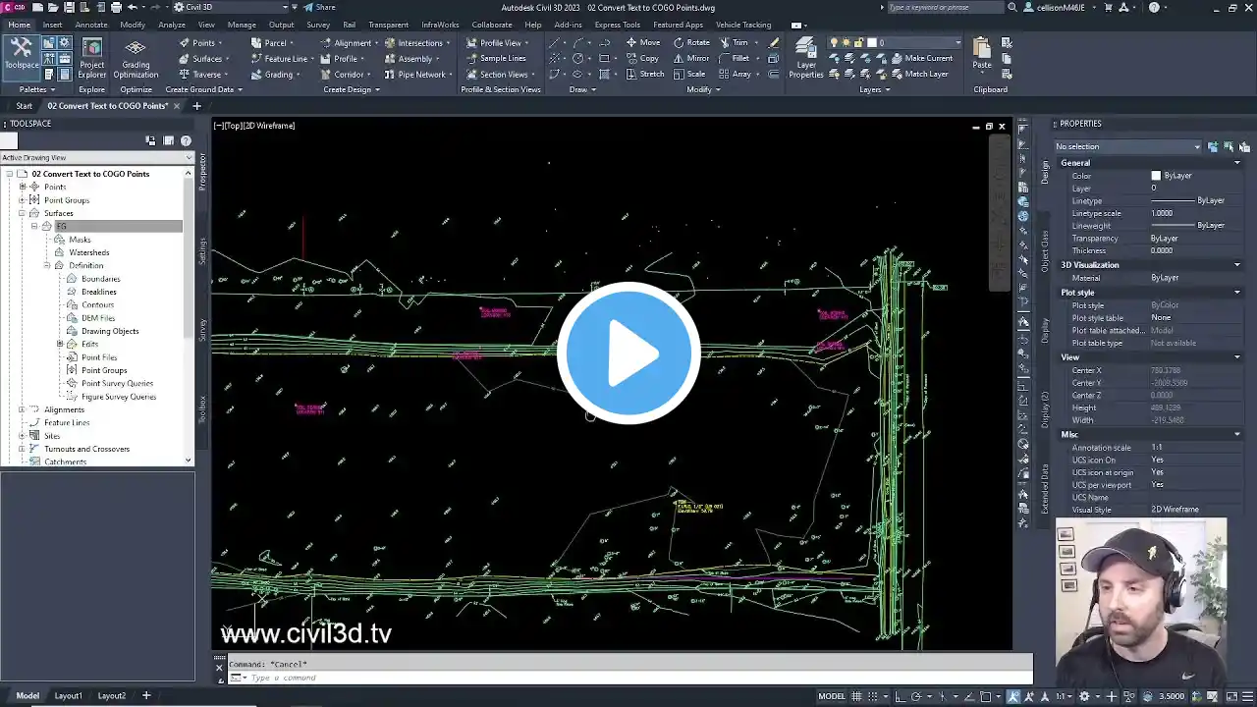Screen dimensions: 1257x707
Task: Open Grading Optimization tool
Action: tap(136, 58)
